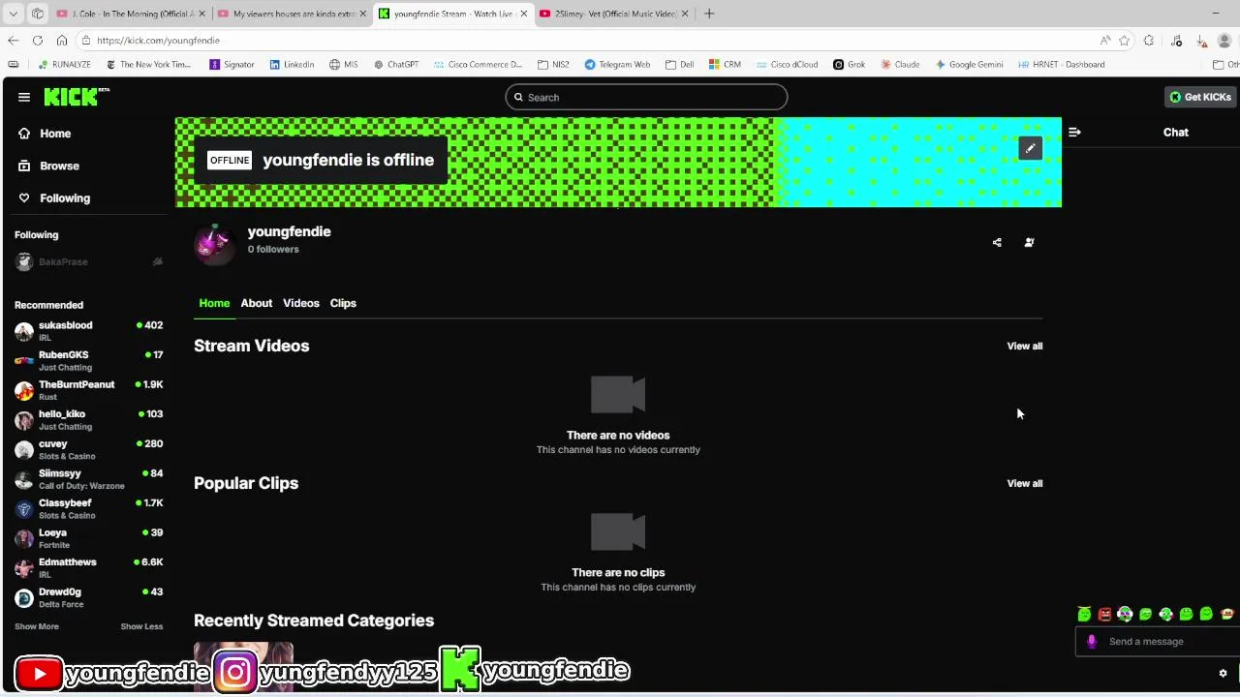Open RubenGKS recommended channel
Viewport: 1240px width, 697px height.
(x=88, y=361)
